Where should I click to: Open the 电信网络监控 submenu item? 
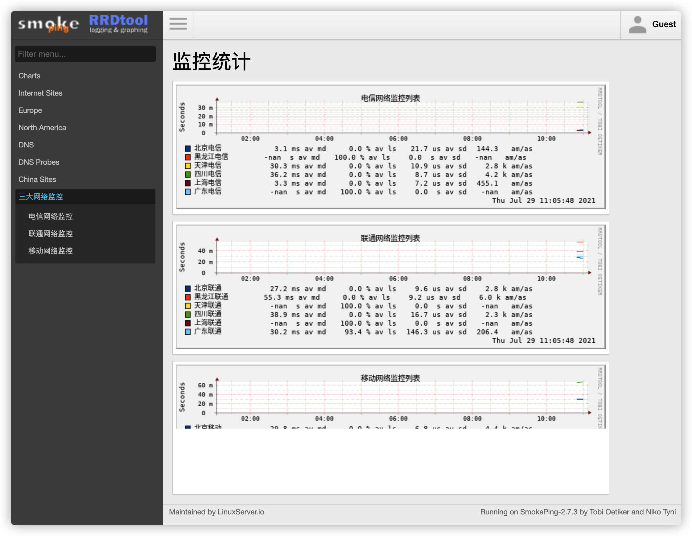(x=50, y=216)
